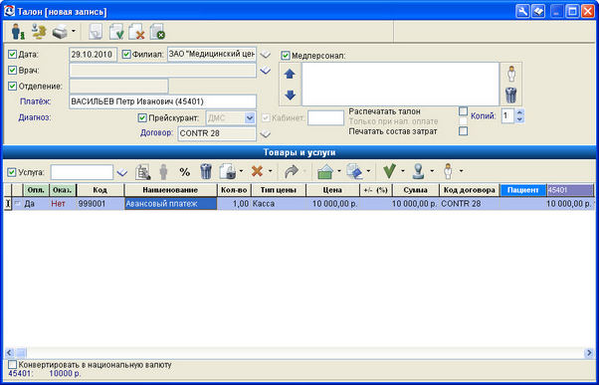Click the document with green circle cross icon
599x385 pixels.
pos(157,32)
